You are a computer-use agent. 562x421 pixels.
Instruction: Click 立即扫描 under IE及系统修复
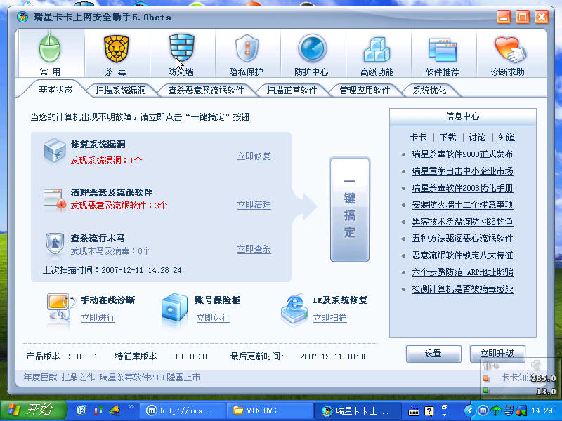(x=329, y=318)
